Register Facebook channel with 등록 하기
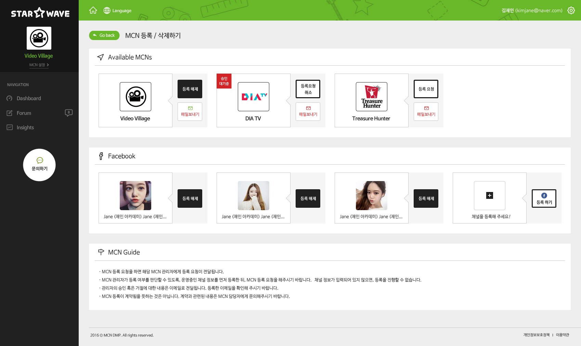The image size is (581, 346). click(544, 198)
